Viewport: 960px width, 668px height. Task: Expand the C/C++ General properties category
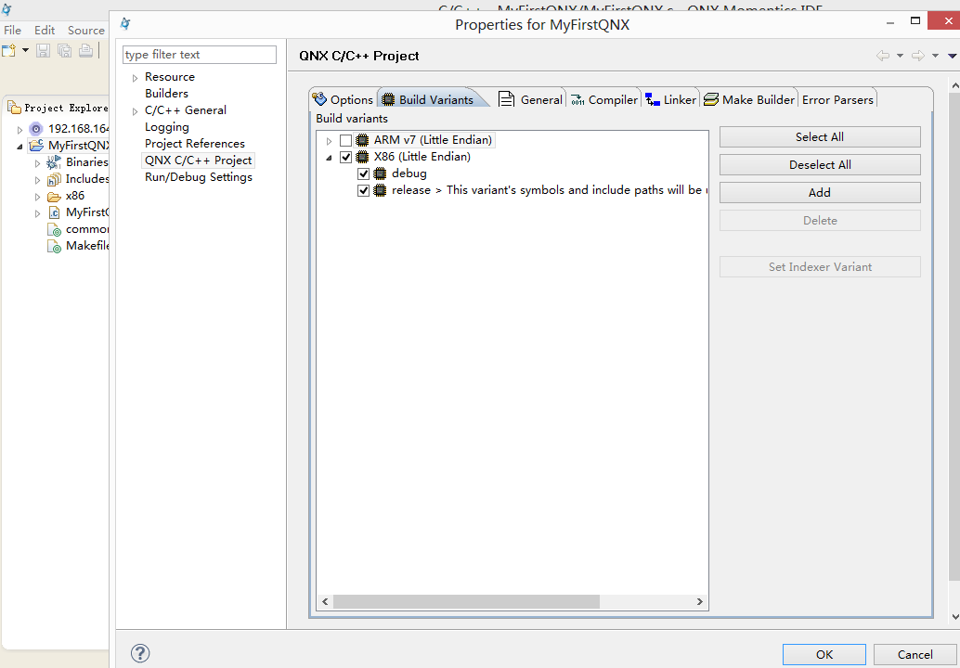(x=135, y=111)
